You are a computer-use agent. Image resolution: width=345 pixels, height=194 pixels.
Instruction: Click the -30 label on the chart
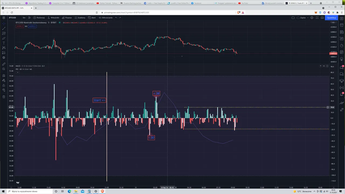[151, 137]
